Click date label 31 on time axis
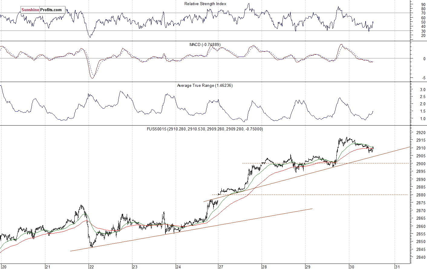The height and width of the screenshot is (269, 427). (x=398, y=267)
